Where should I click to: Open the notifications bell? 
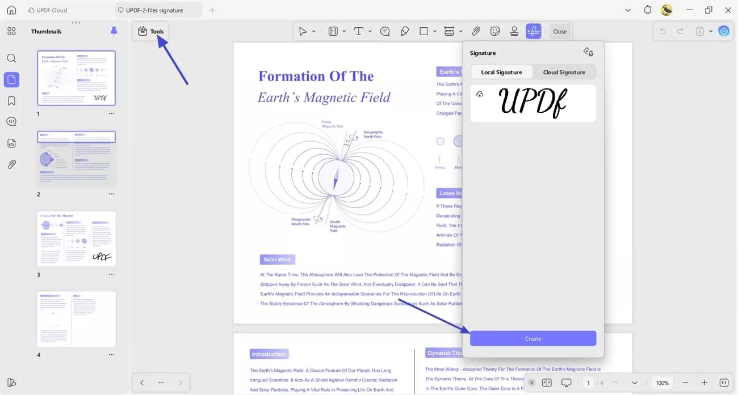click(x=648, y=10)
